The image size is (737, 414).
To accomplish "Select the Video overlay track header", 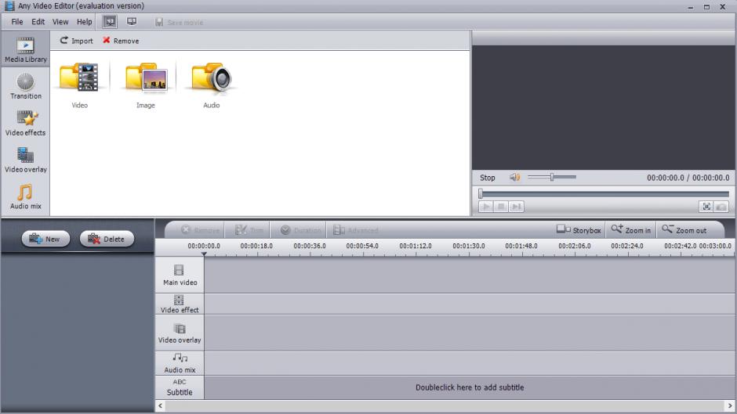I will tap(180, 333).
